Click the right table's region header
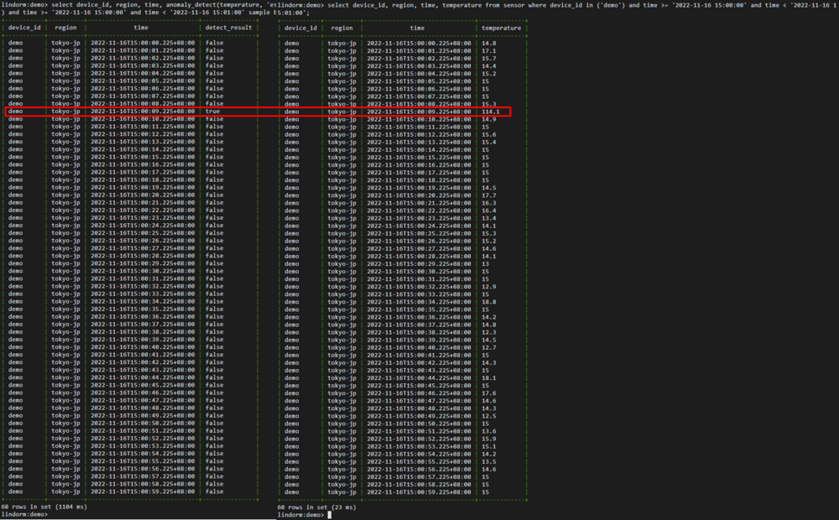Screen dimensions: 839x520 (x=341, y=28)
